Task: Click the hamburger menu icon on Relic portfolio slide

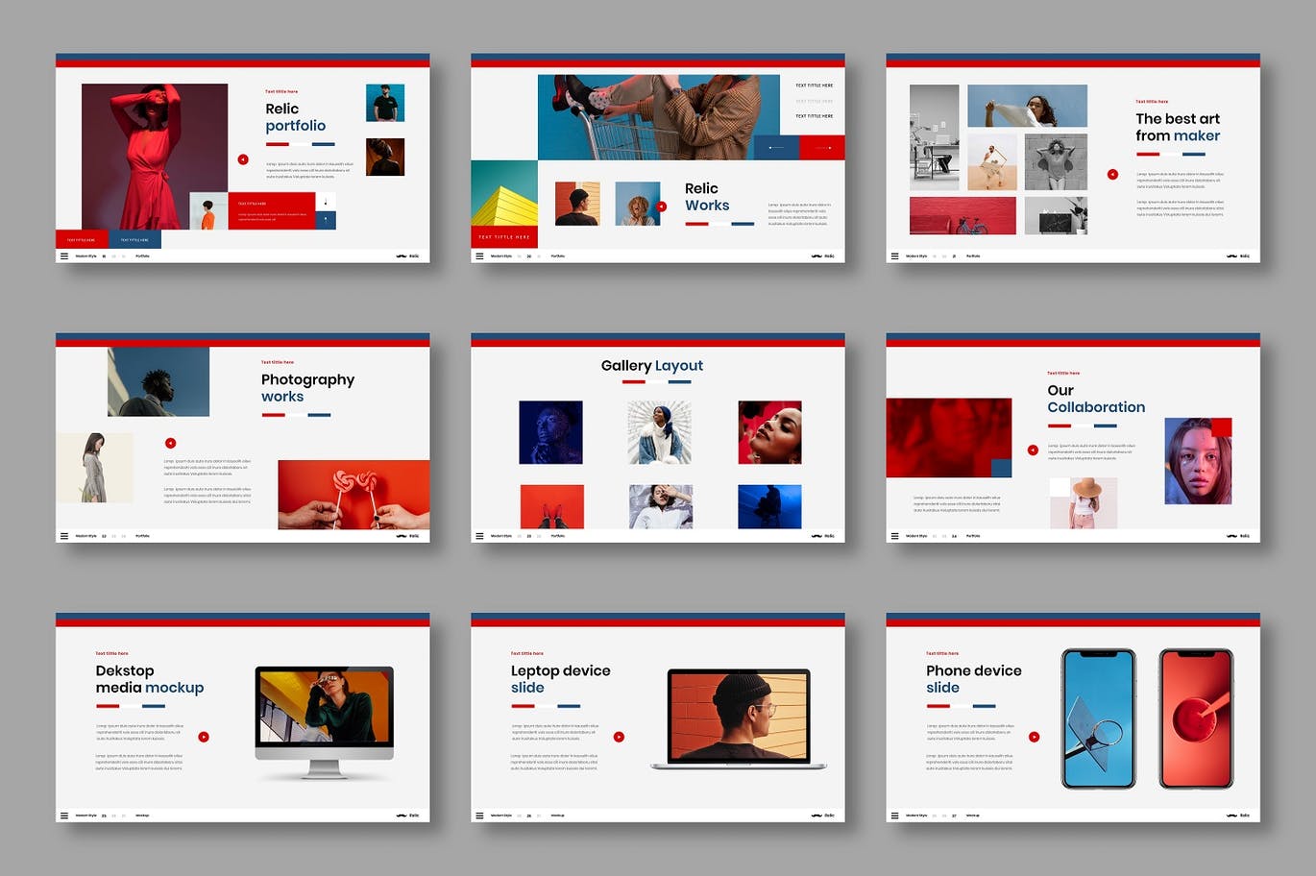Action: (64, 256)
